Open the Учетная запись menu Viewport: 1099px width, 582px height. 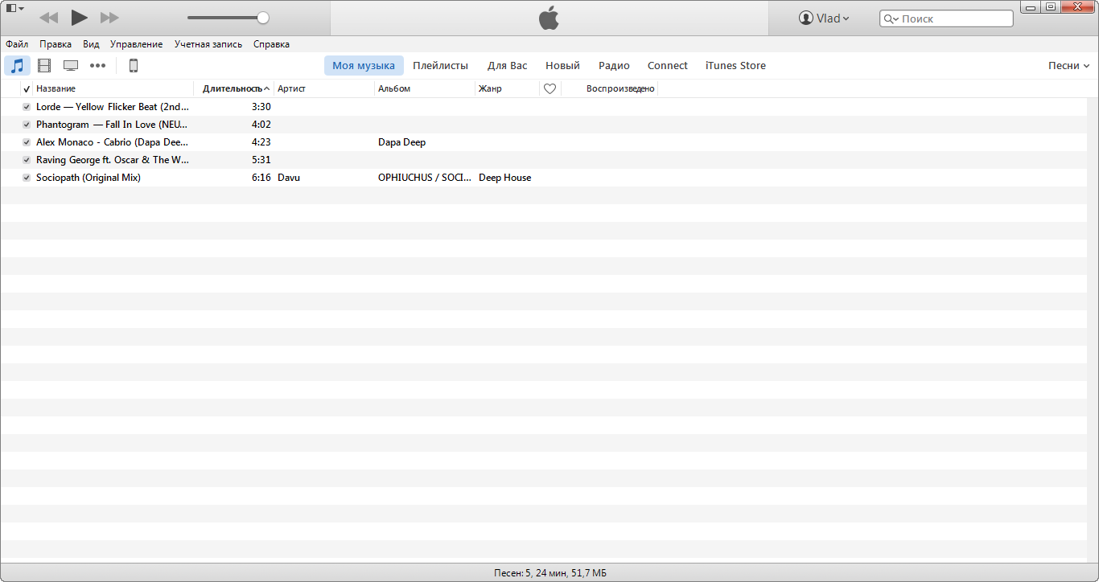point(208,44)
